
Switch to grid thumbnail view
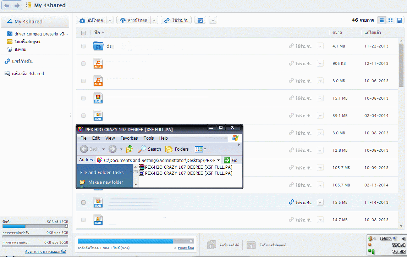pos(390,20)
